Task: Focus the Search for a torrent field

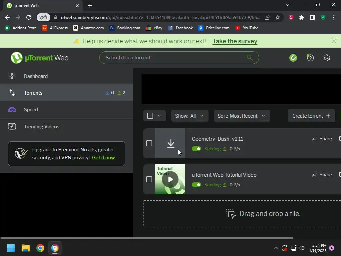Action: click(x=179, y=58)
